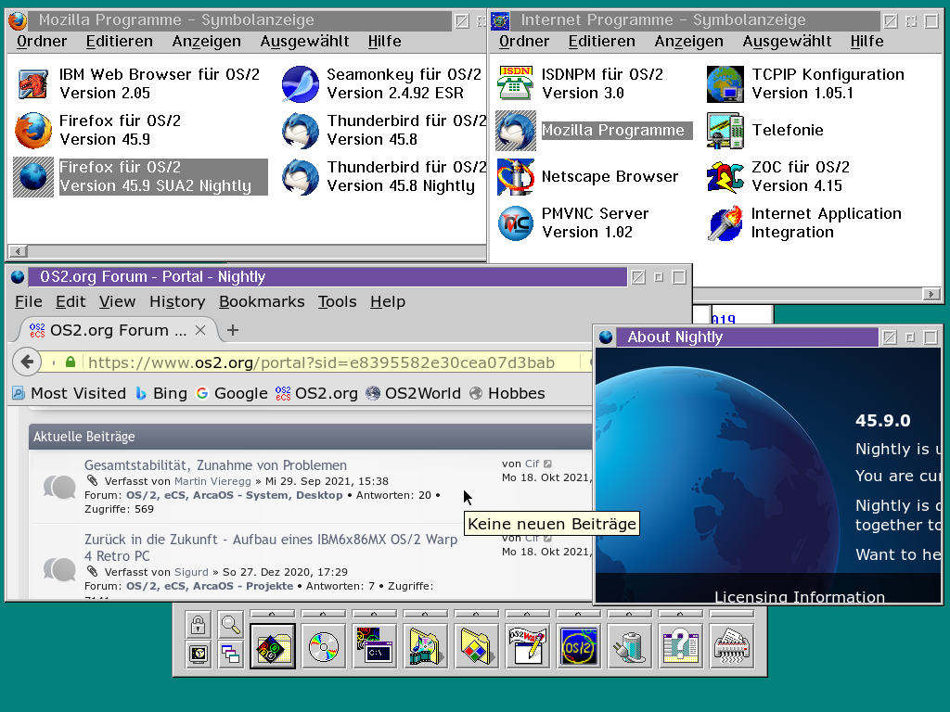This screenshot has height=712, width=950.
Task: Expand the drawer above the power plug icon
Action: (x=629, y=614)
